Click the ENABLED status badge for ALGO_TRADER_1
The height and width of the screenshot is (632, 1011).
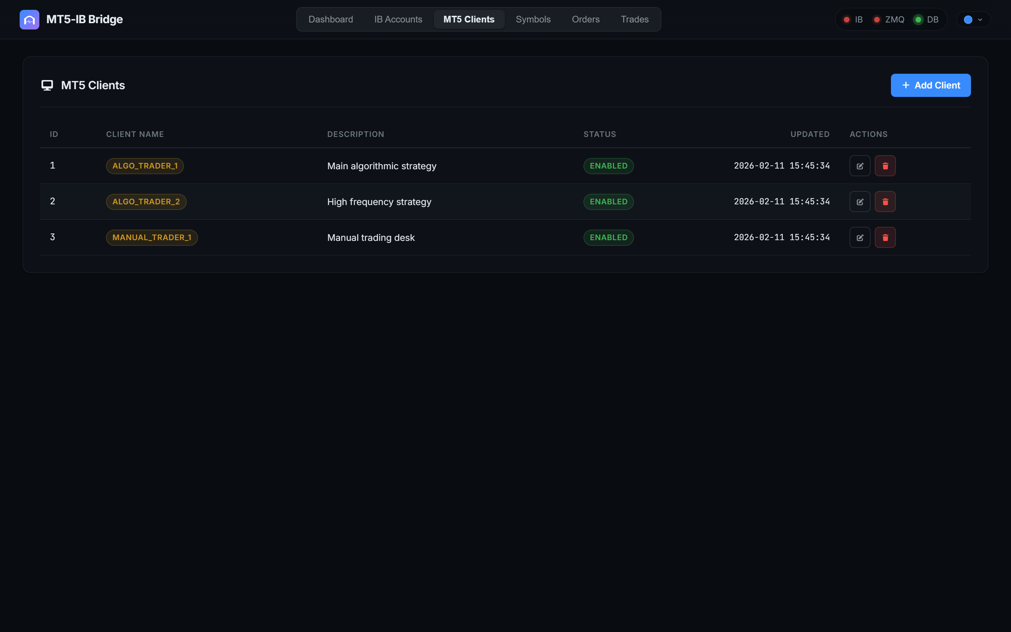pyautogui.click(x=608, y=165)
